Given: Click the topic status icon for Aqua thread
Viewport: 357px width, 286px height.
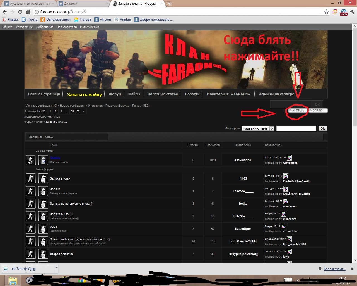Looking at the screenshot, I should pyautogui.click(x=31, y=229).
